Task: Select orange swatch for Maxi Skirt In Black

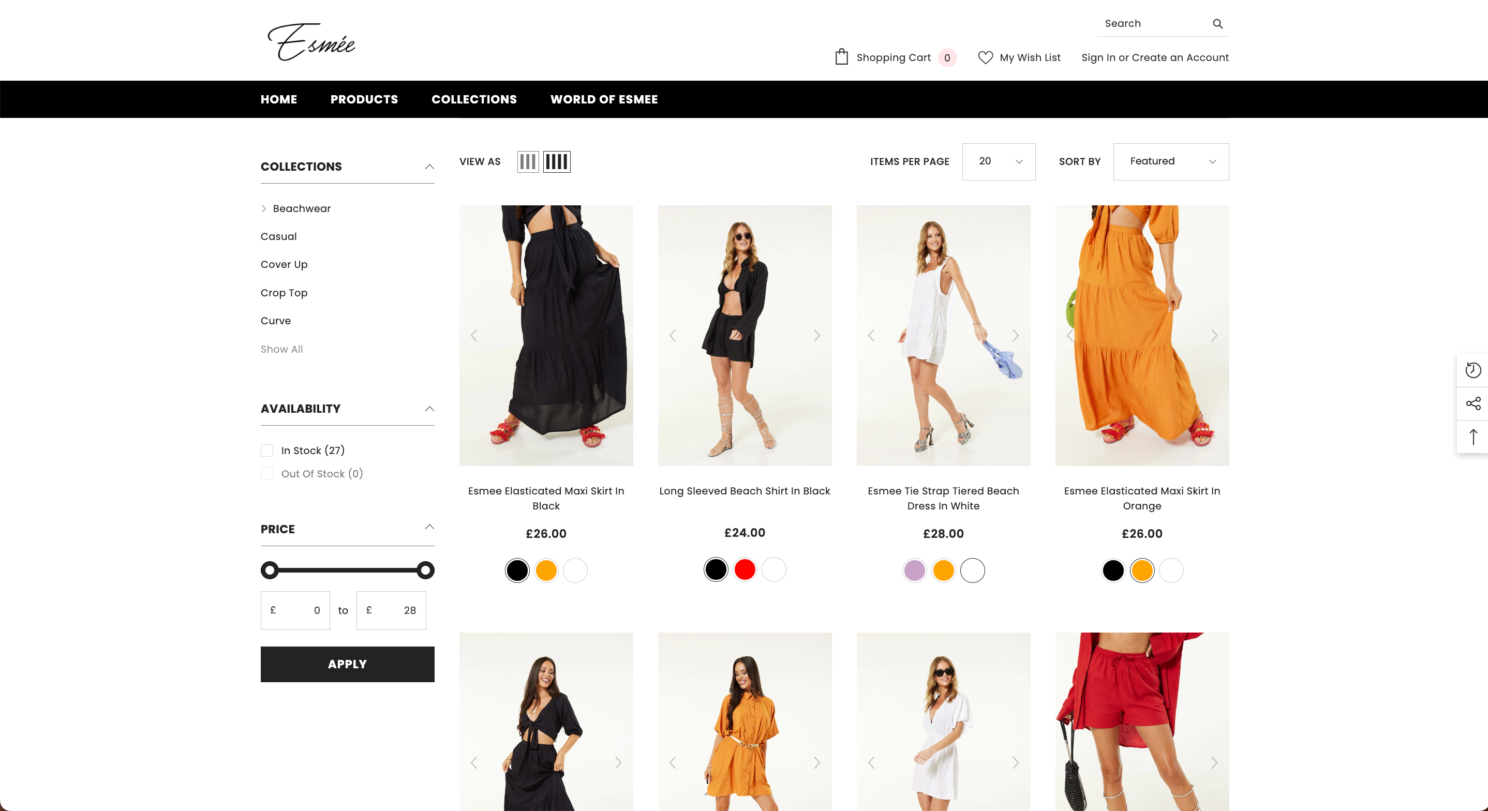Action: click(x=546, y=570)
